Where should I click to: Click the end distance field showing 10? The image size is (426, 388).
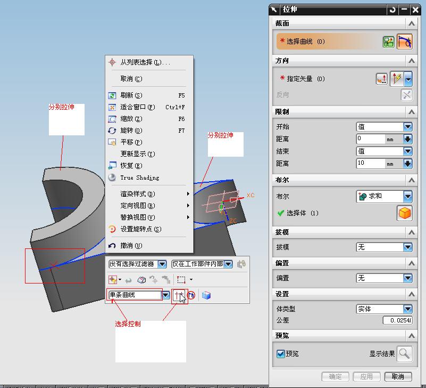tap(371, 164)
